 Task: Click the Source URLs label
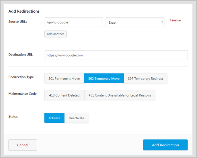18,22
